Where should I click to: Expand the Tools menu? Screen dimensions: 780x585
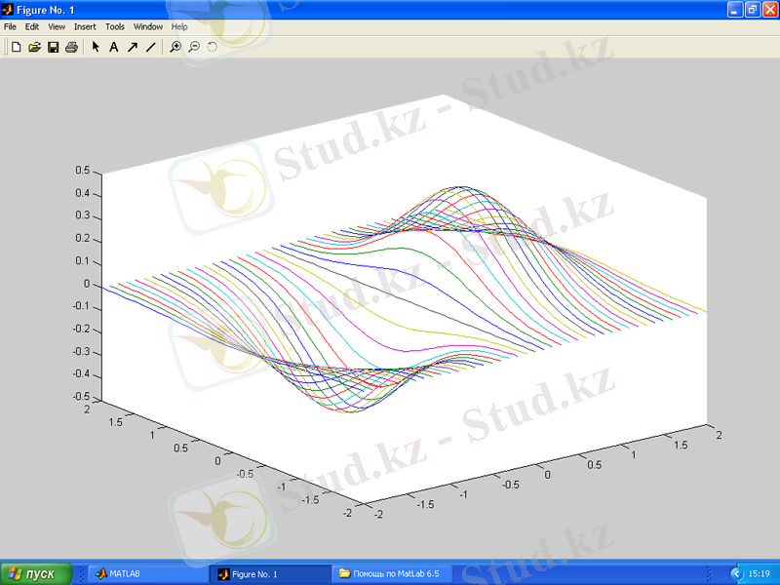(x=115, y=27)
